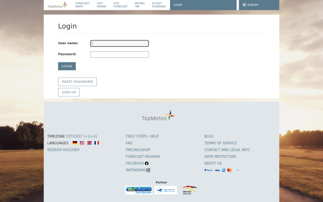The image size is (323, 202).
Task: Click the hamburger icon beside Europe
Action: [x=244, y=5]
